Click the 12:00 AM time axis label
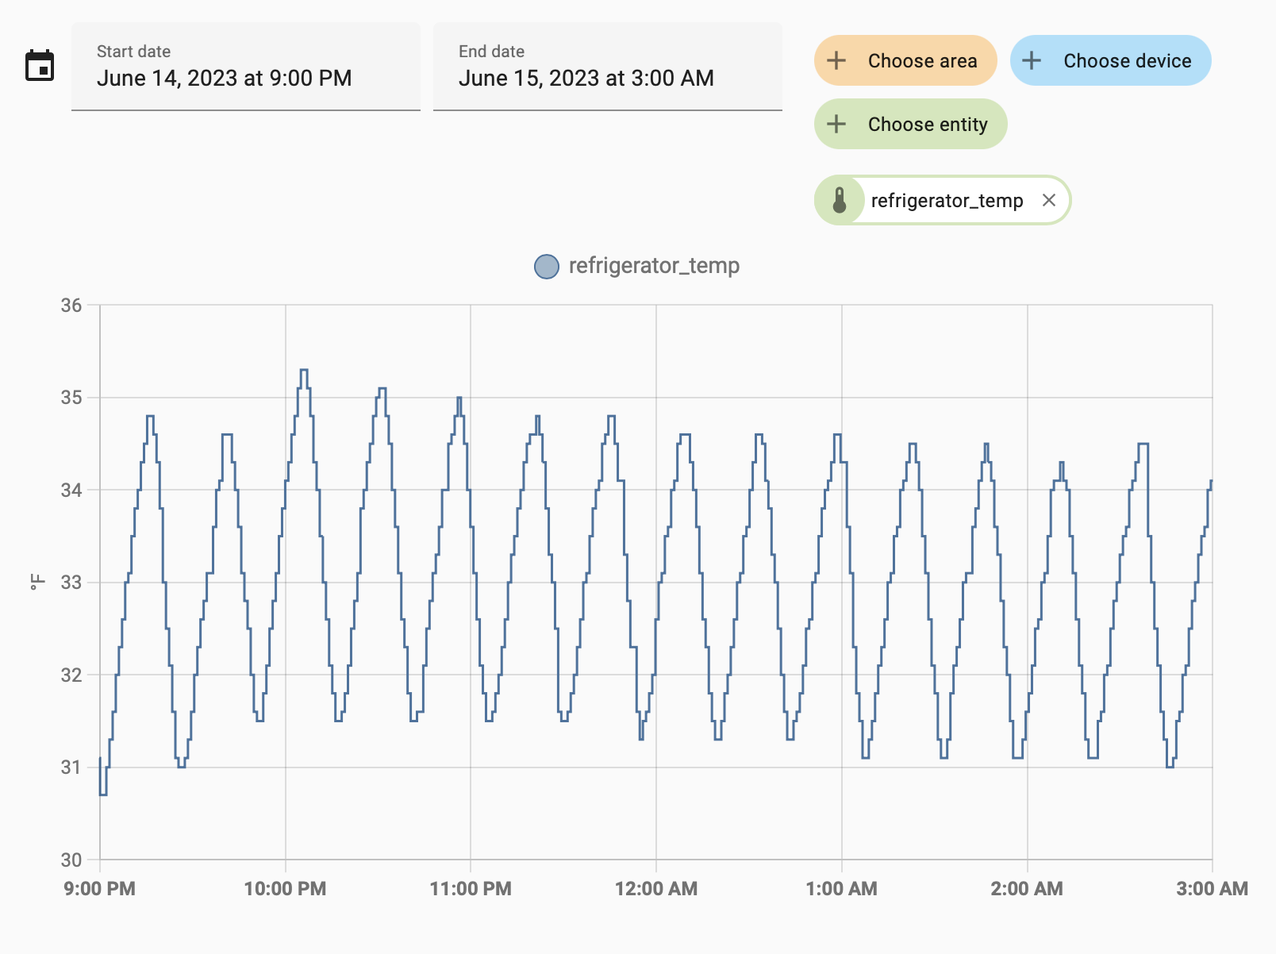The width and height of the screenshot is (1276, 954). click(655, 889)
